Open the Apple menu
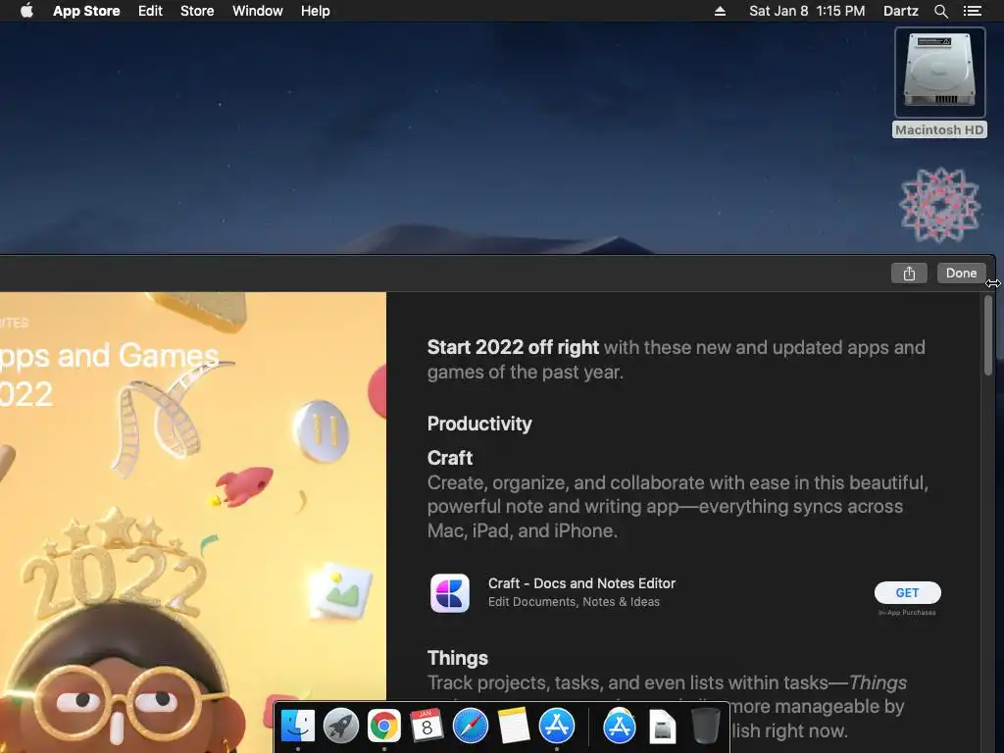 pos(26,11)
